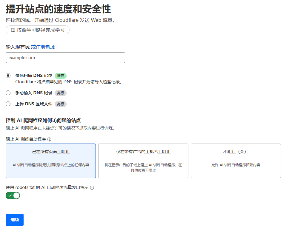
Task: Choose 上传 DNS 区域文件 radio option
Action: click(8, 104)
